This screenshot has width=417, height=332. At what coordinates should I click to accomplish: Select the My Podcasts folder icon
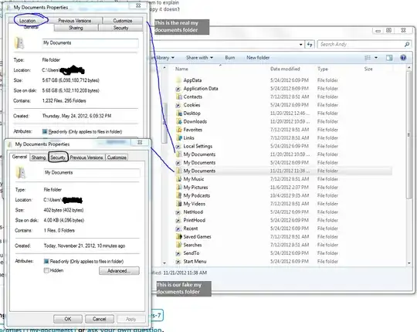178,195
